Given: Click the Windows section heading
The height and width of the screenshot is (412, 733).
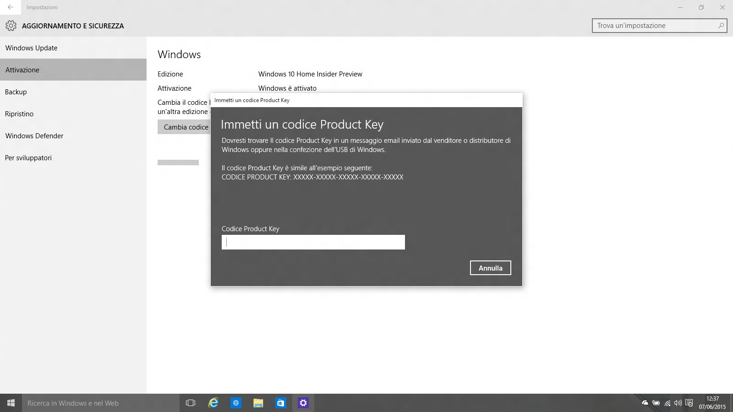Looking at the screenshot, I should 179,54.
